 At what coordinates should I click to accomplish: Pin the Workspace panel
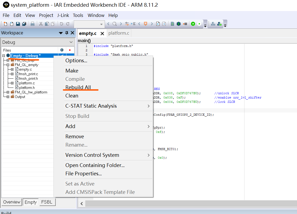(x=67, y=33)
